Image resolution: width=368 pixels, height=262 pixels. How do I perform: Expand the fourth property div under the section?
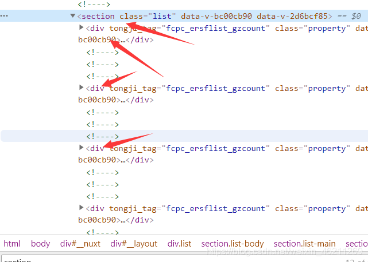click(x=81, y=208)
